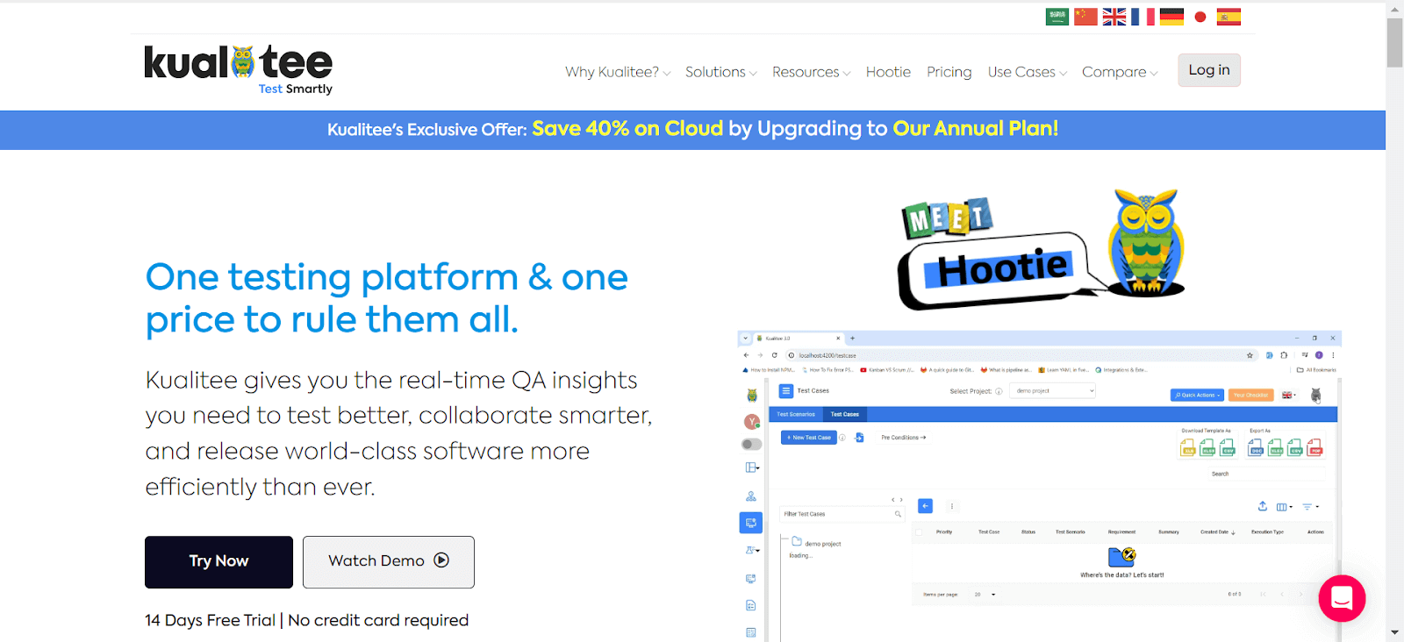
Task: Click Quick Actions in the demo screenshot
Action: point(1198,395)
